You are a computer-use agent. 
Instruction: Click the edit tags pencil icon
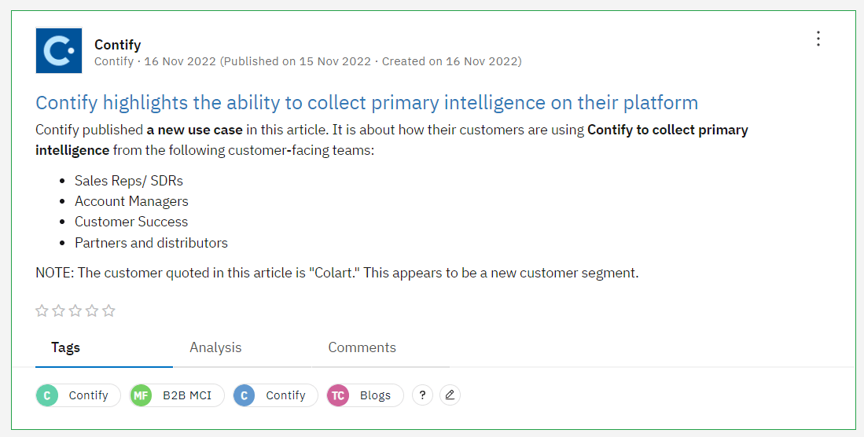coord(450,395)
